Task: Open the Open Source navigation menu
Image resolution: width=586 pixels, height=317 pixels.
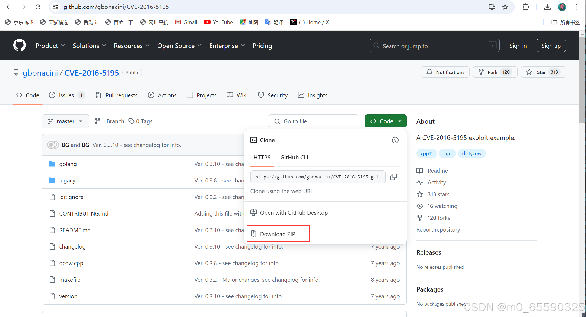Action: 179,46
